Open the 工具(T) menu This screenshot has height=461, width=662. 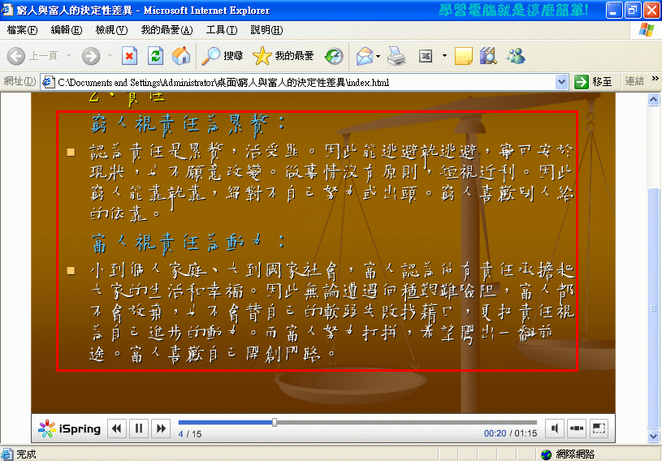coord(221,30)
